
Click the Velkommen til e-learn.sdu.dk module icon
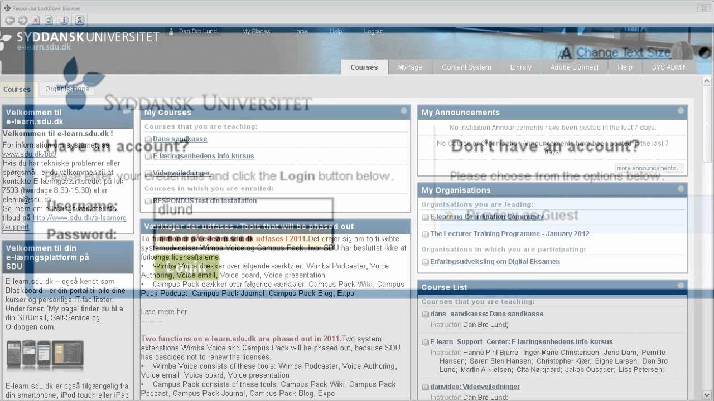(127, 111)
